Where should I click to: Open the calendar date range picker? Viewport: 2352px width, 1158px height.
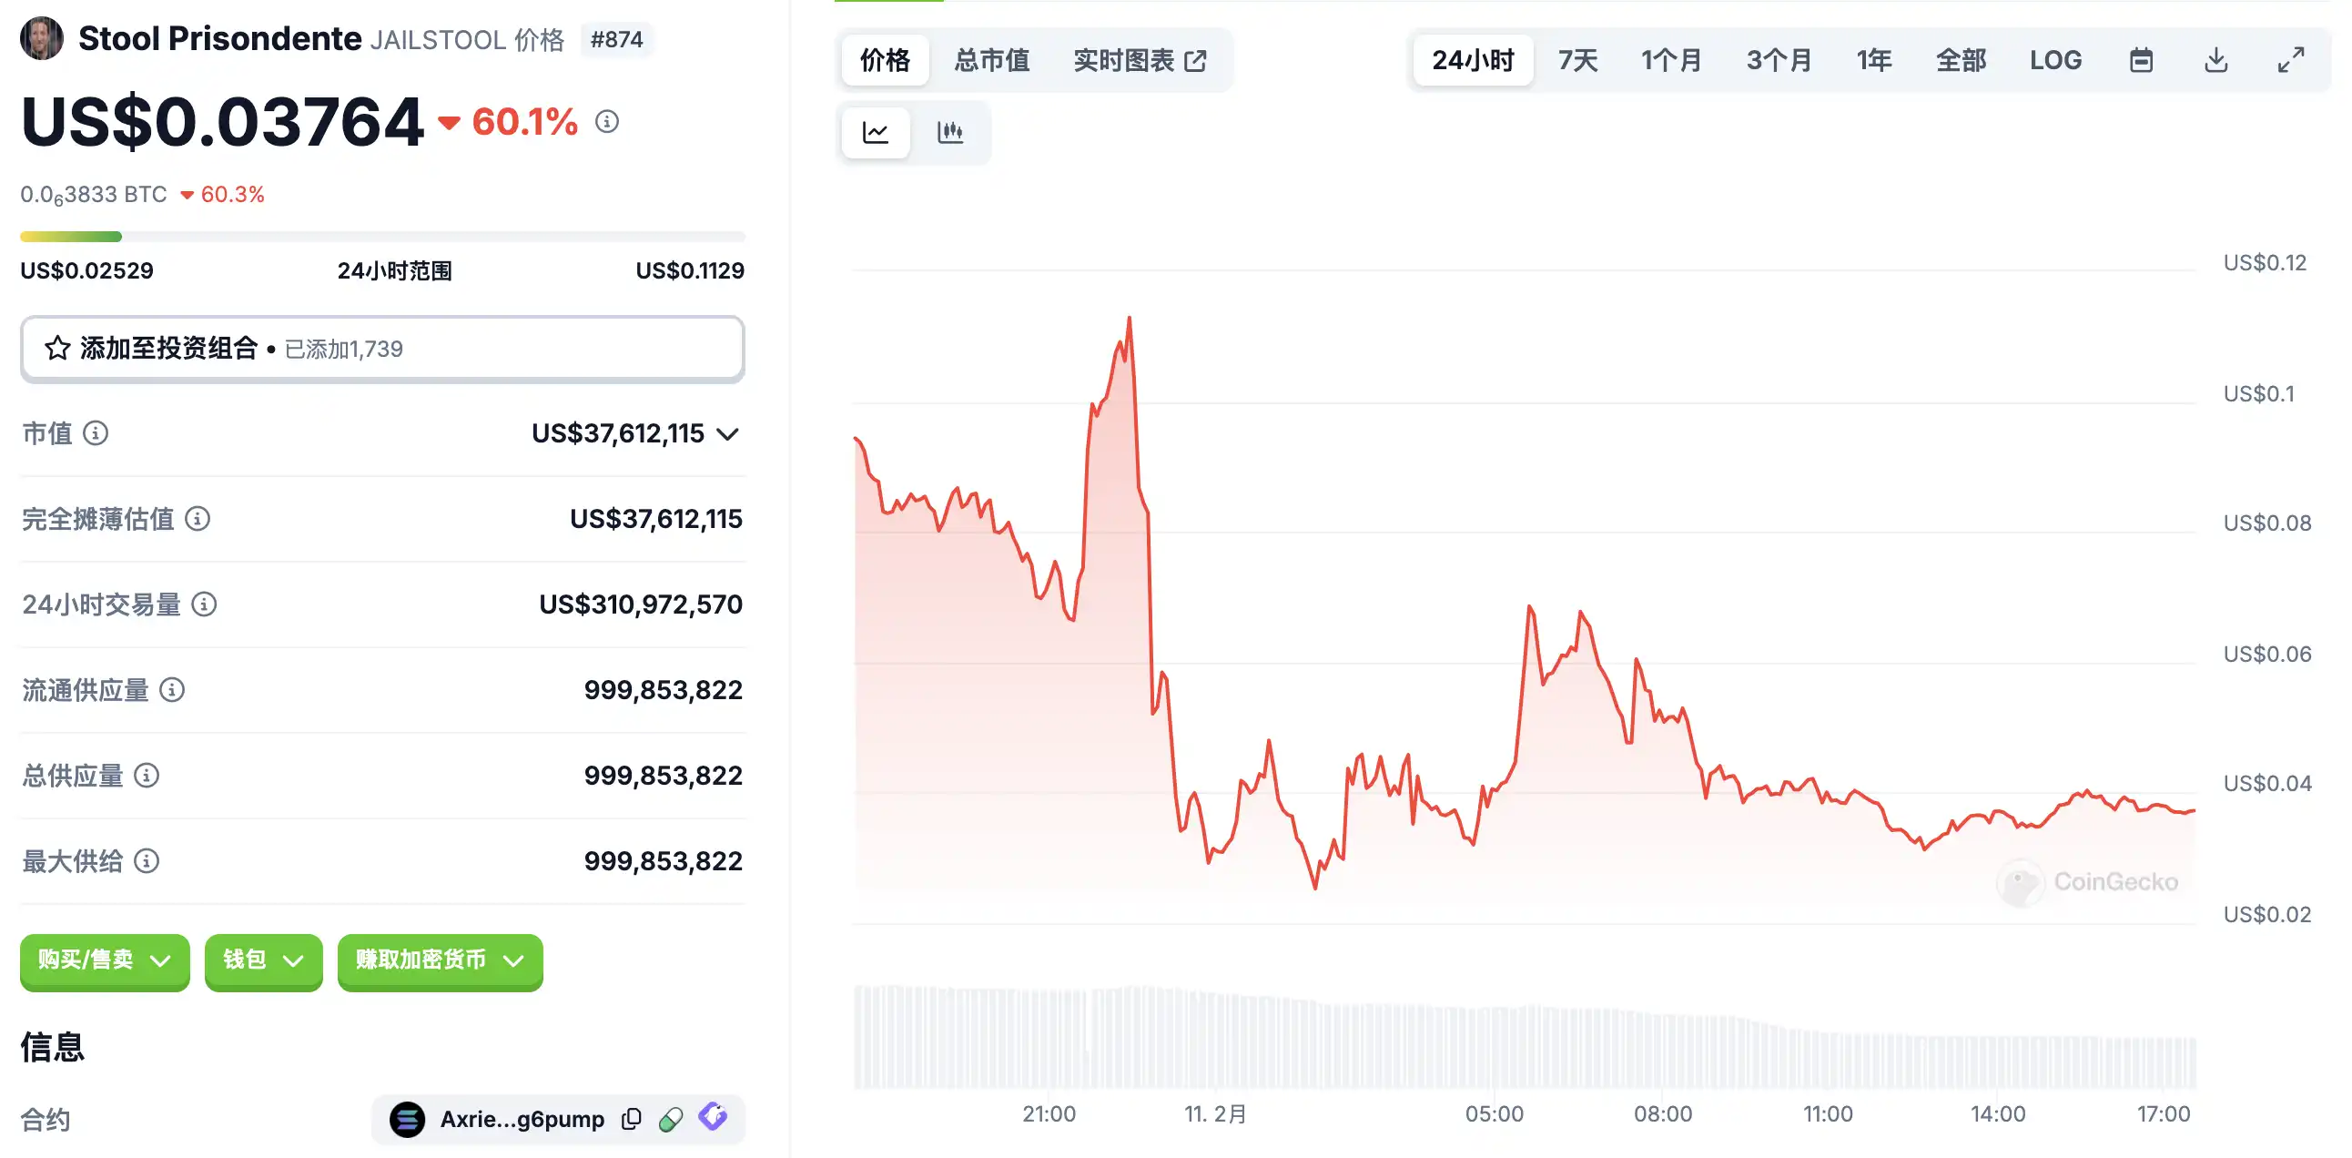[x=2141, y=60]
